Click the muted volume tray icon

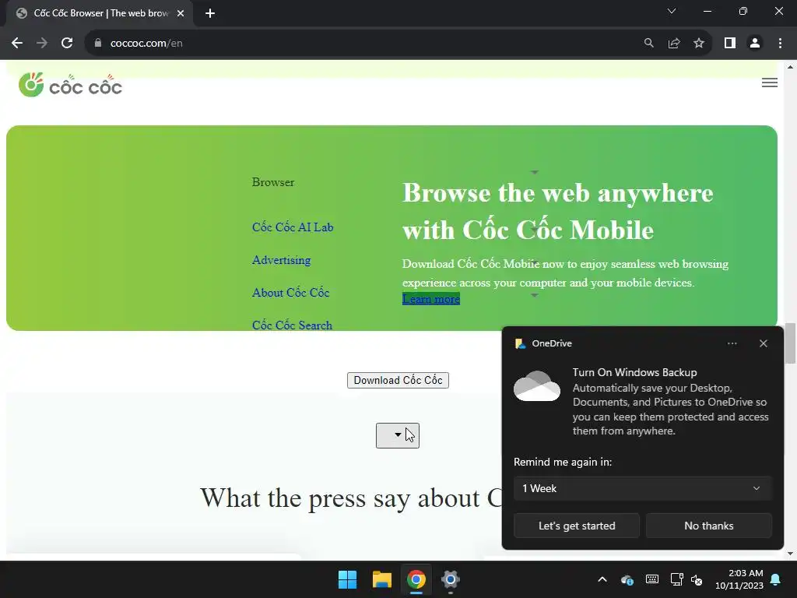coord(697,579)
